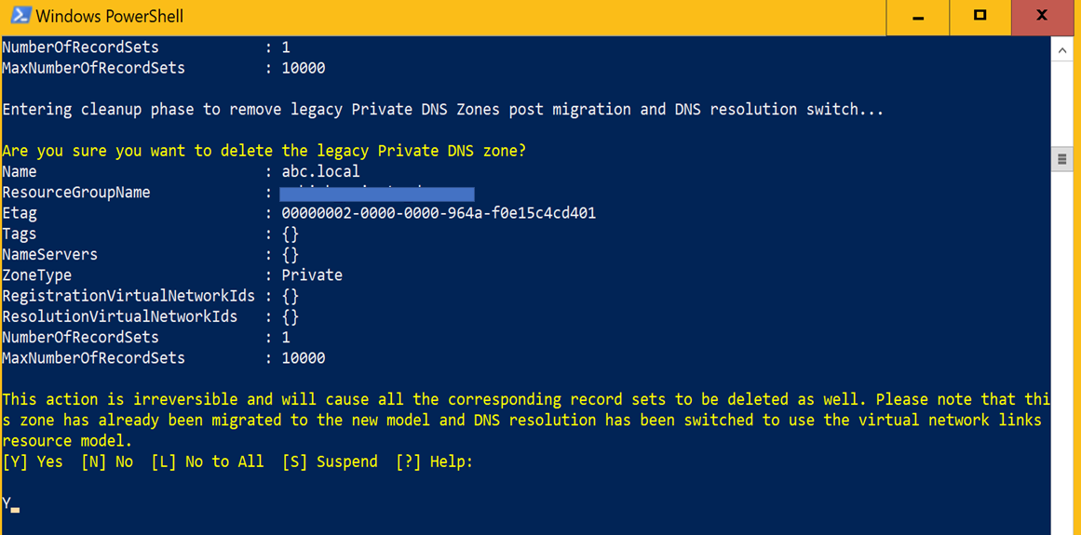This screenshot has width=1081, height=535.
Task: Click the Windows PowerShell title text
Action: coord(110,17)
